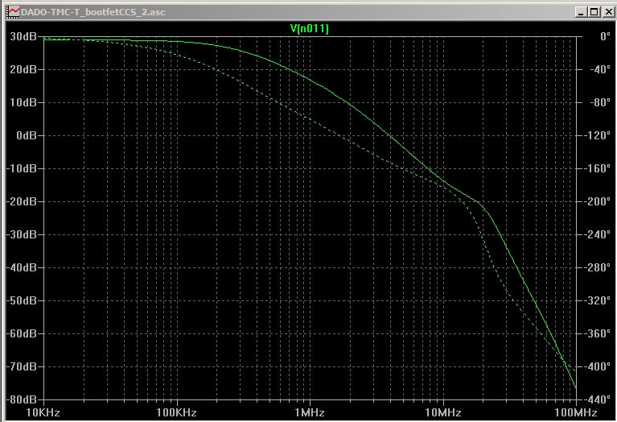Click the 1MHz frequency axis label
This screenshot has width=617, height=422.
(310, 413)
